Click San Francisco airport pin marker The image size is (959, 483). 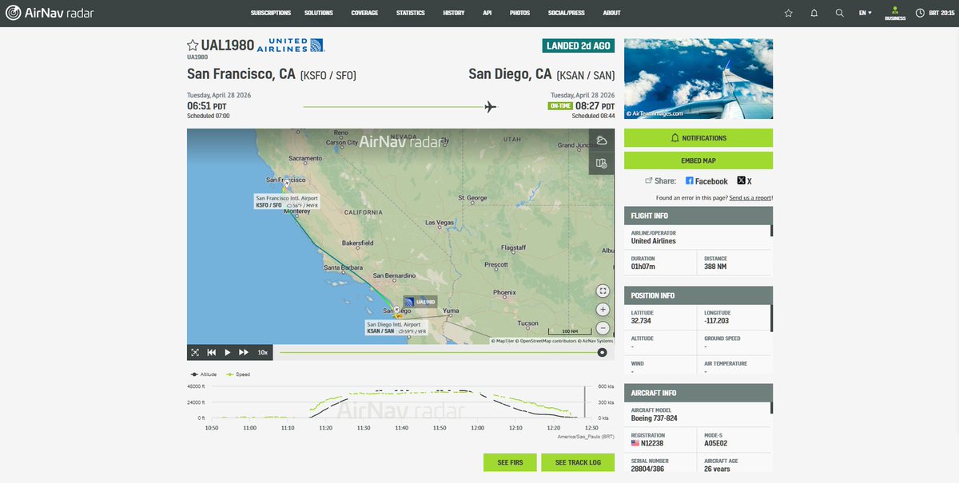pyautogui.click(x=287, y=183)
